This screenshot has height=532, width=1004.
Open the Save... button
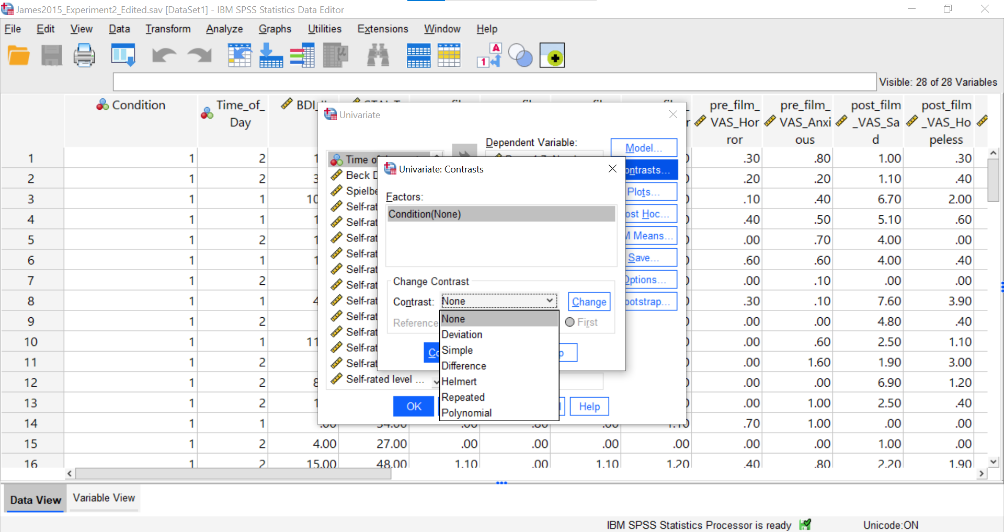651,258
